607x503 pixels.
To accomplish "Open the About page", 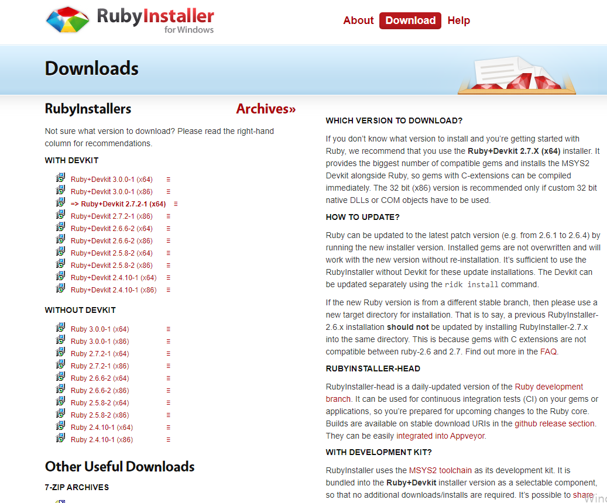I will click(x=358, y=20).
